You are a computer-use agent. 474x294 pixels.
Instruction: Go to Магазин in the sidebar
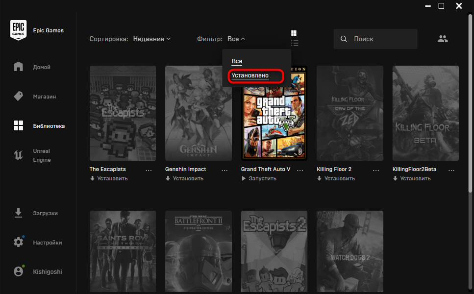(45, 97)
